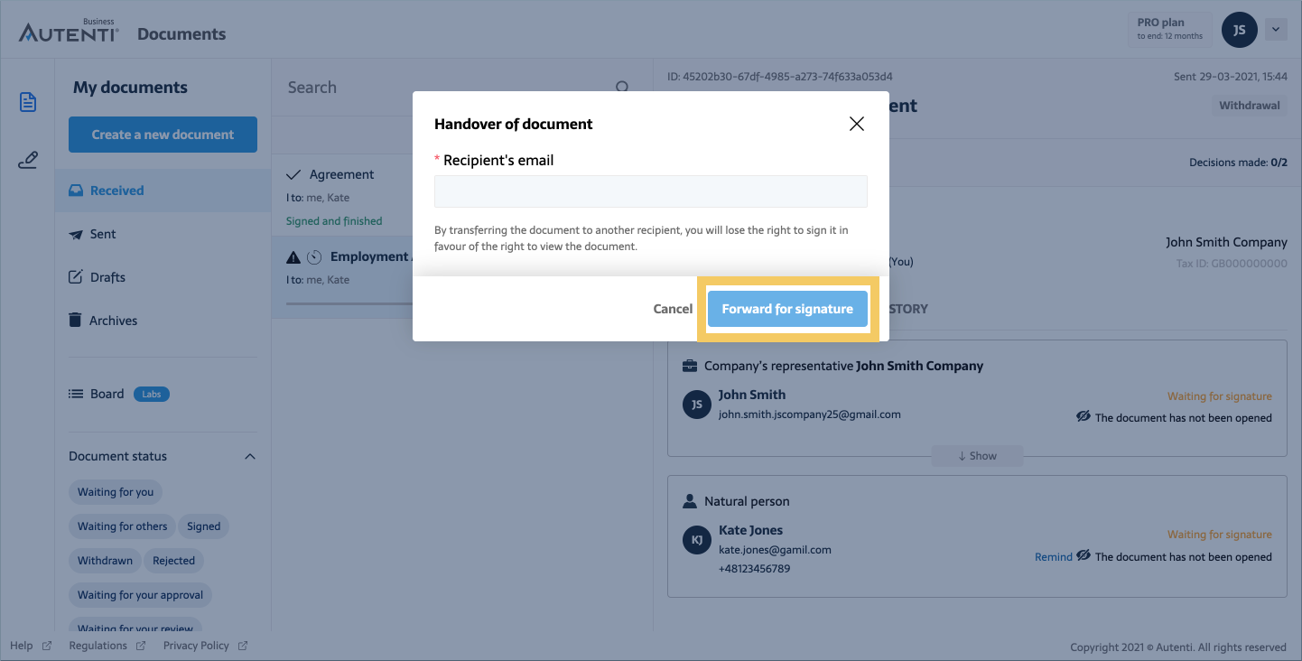Click the Remind link for Kate Jones
The height and width of the screenshot is (661, 1302).
pos(1053,557)
